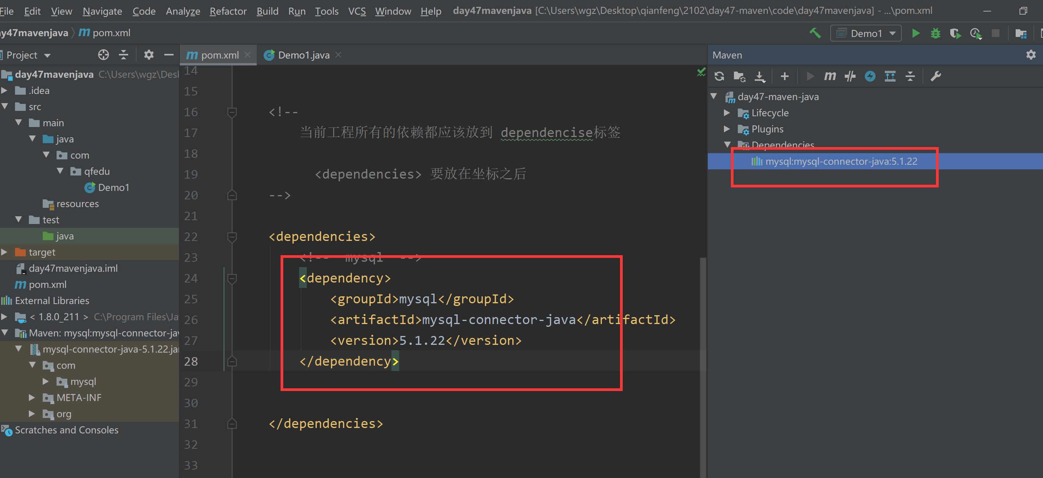Screen dimensions: 1043x478
Task: Toggle offline mode in Maven toolbar
Action: point(850,76)
